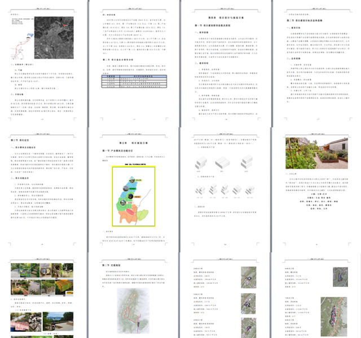Click the pink oval zone on zoning map
The height and width of the screenshot is (338, 361).
130,212
